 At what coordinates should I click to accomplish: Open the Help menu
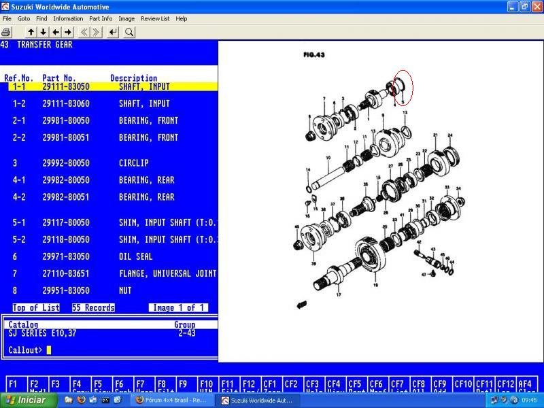pyautogui.click(x=181, y=19)
